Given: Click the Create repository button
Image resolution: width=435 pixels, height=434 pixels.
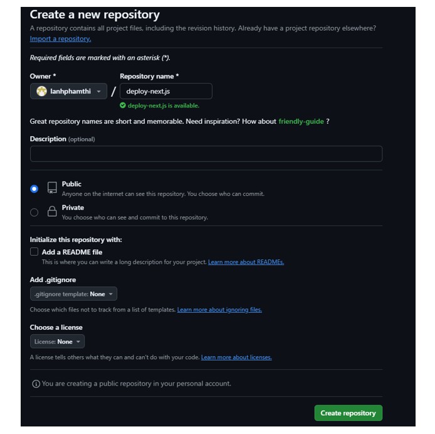Looking at the screenshot, I should [348, 413].
